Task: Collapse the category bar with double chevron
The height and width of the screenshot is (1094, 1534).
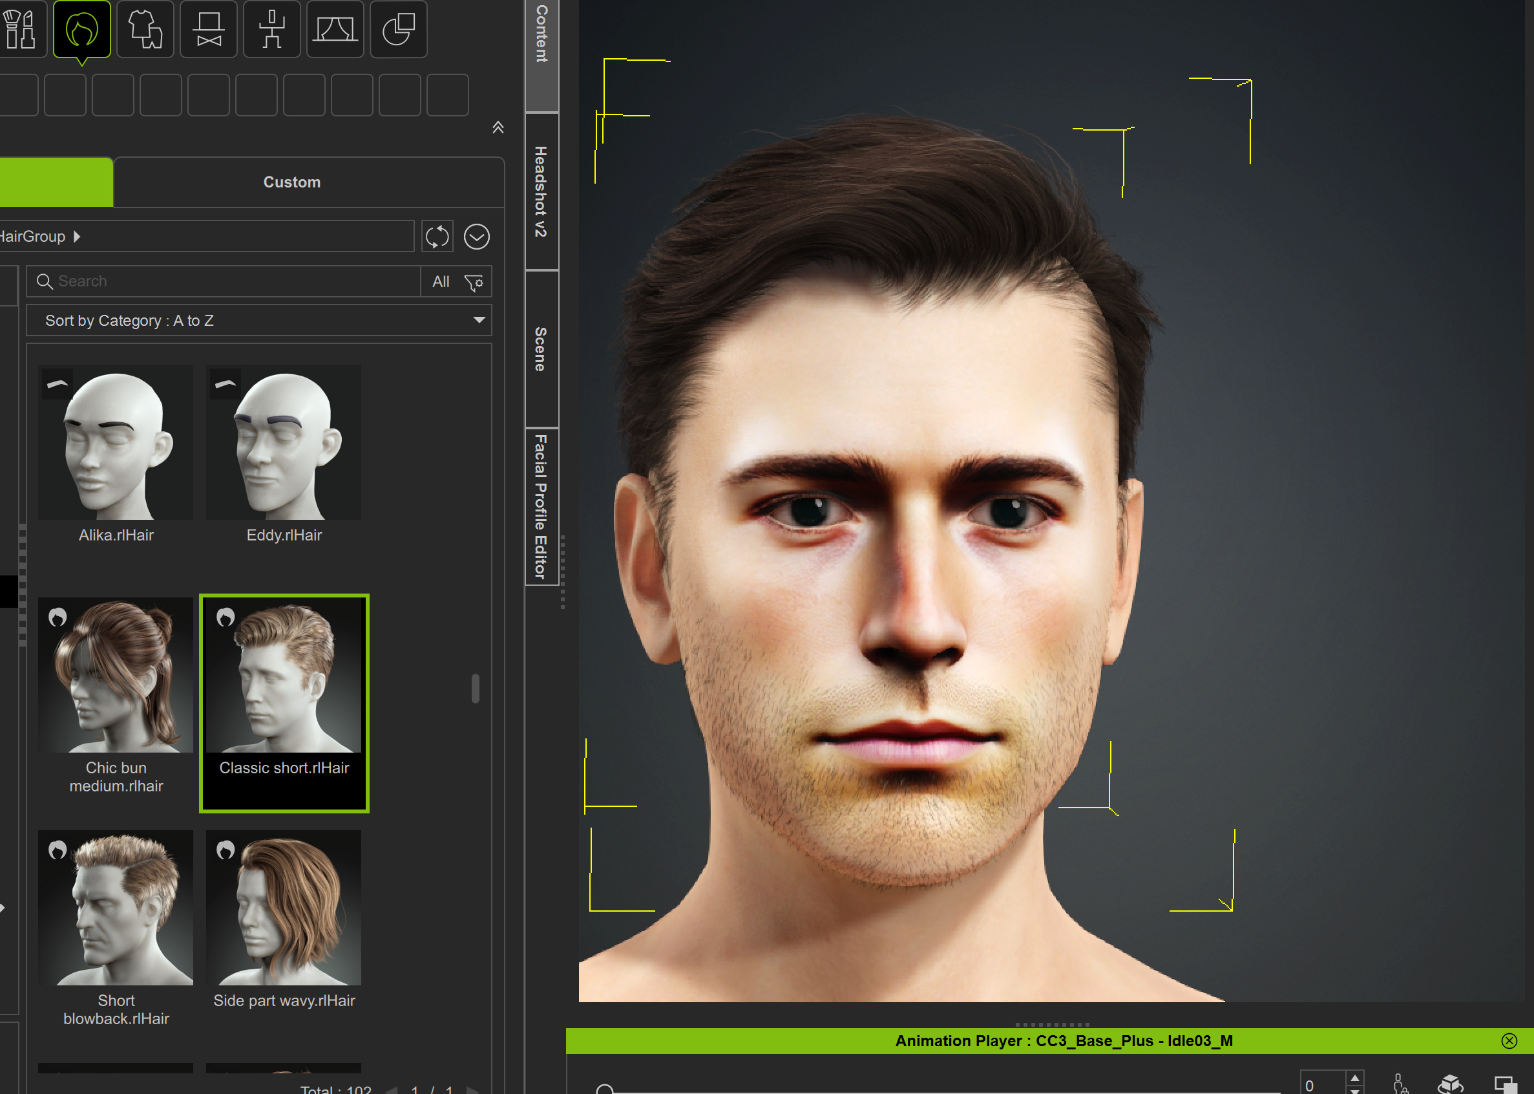Action: 498,127
